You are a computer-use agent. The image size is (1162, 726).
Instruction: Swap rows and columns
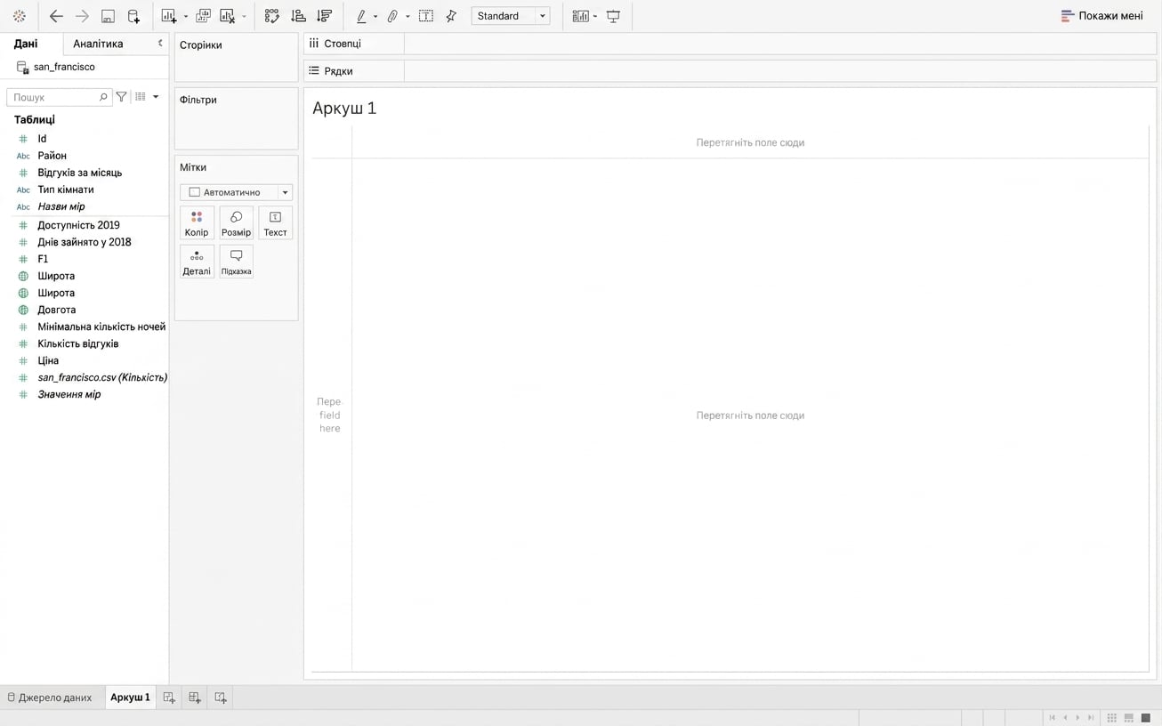(272, 16)
